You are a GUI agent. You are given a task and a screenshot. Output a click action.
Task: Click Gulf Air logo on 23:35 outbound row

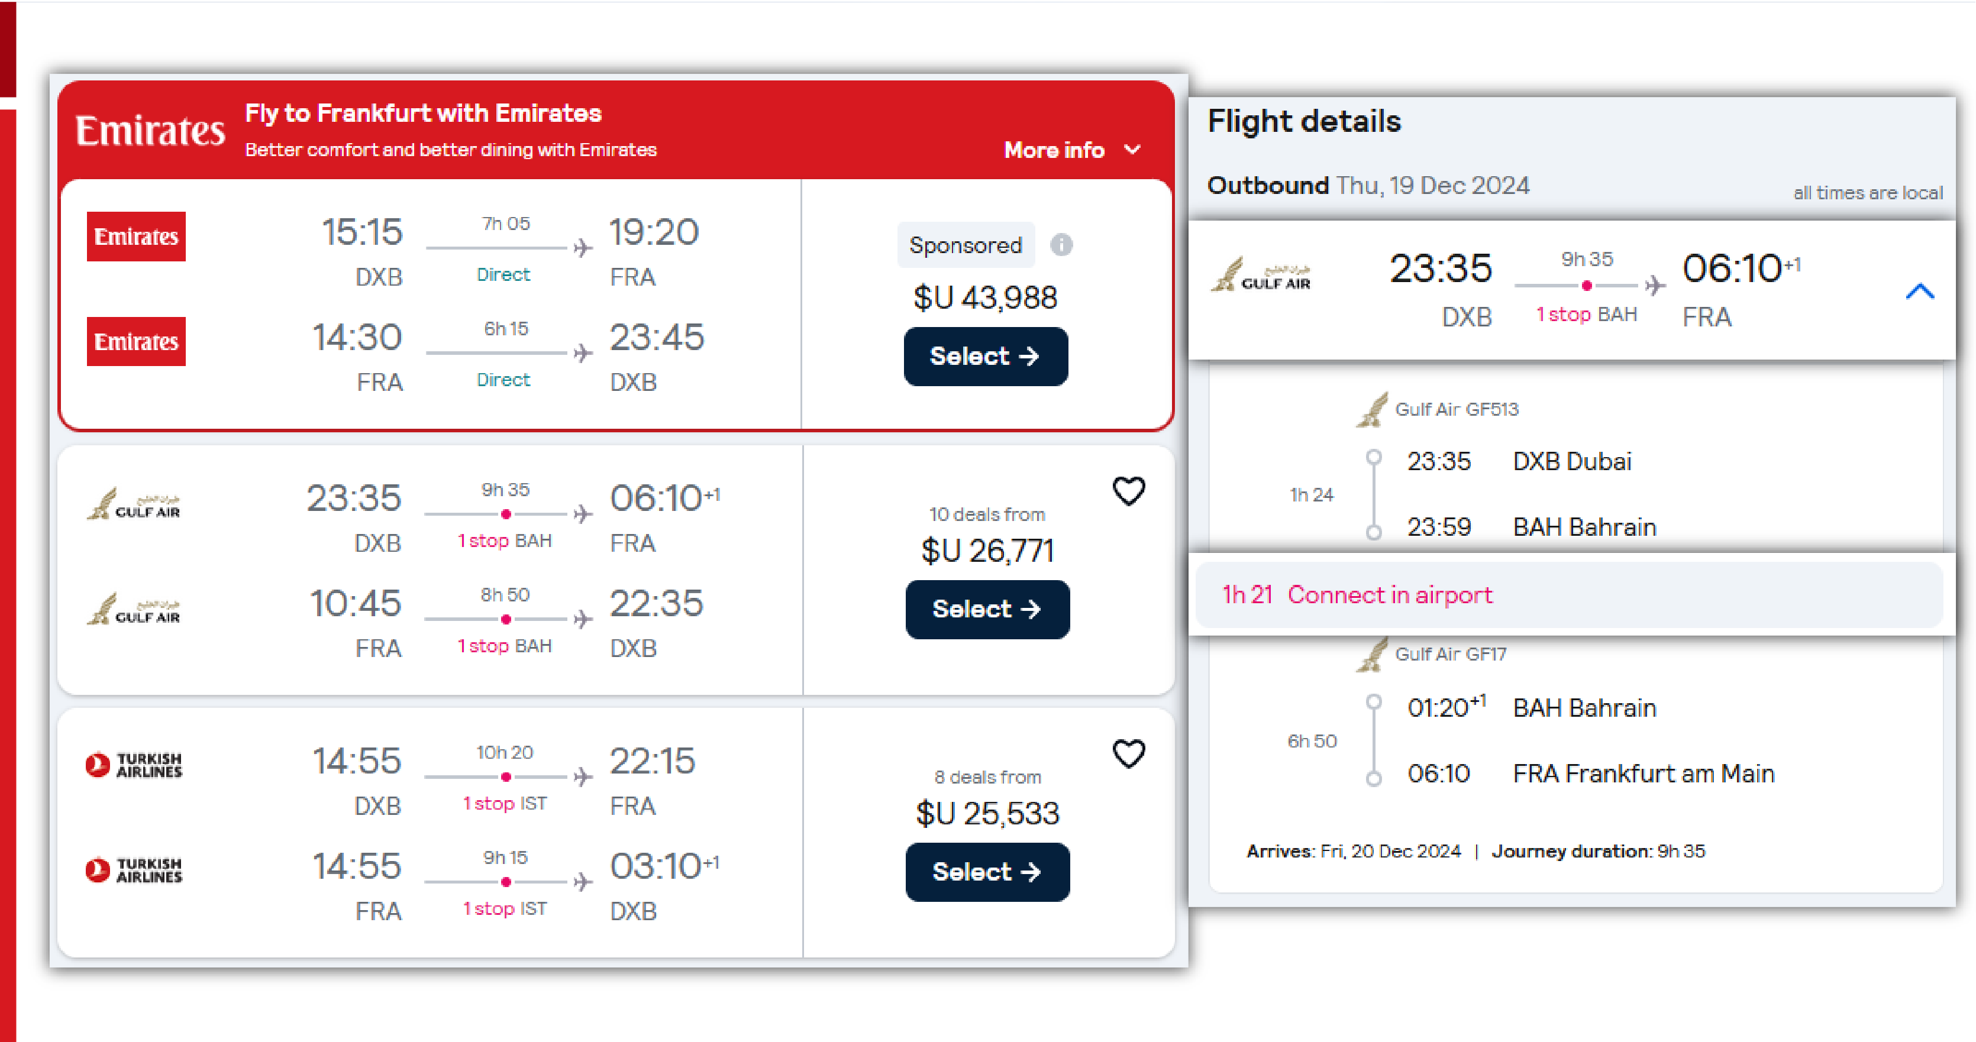click(x=134, y=504)
